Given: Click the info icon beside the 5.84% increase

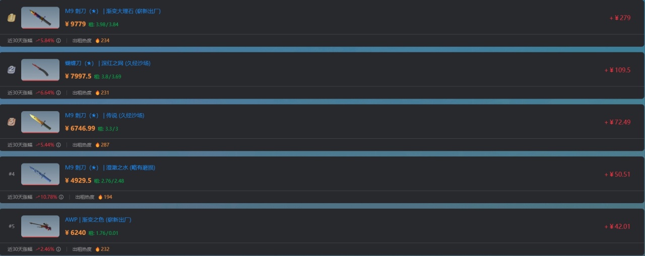Looking at the screenshot, I should (x=58, y=41).
